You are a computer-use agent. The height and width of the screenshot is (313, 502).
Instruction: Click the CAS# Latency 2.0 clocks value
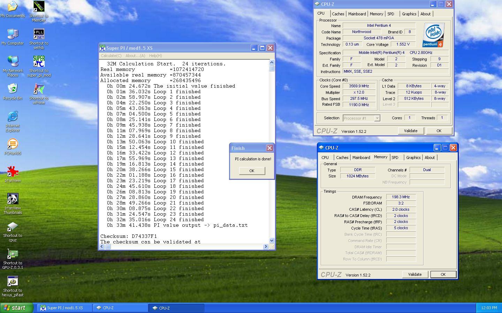click(x=401, y=209)
